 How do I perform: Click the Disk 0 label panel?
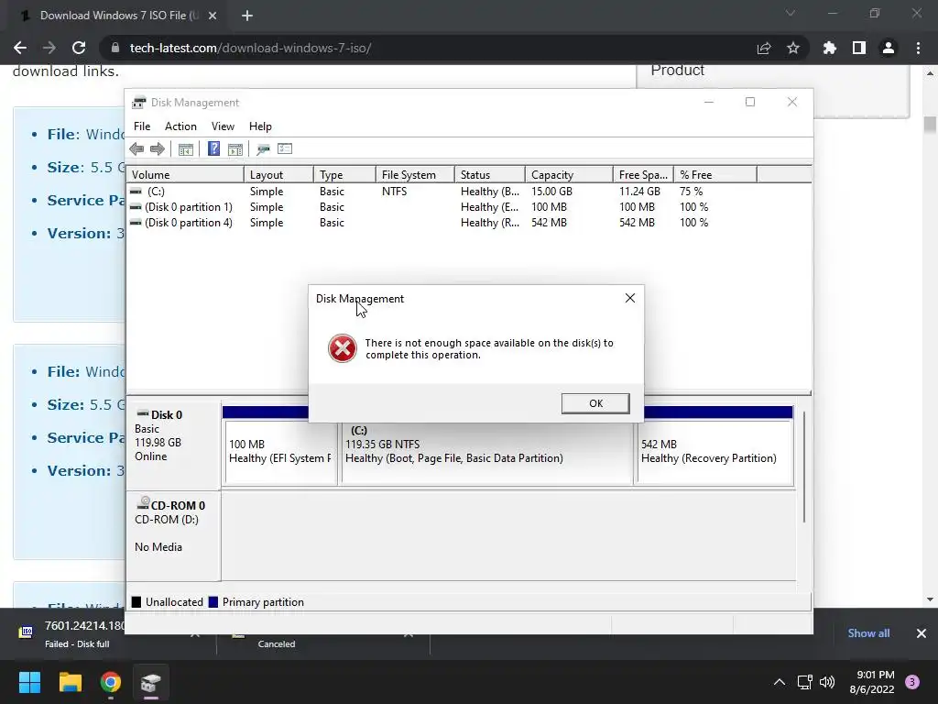173,445
